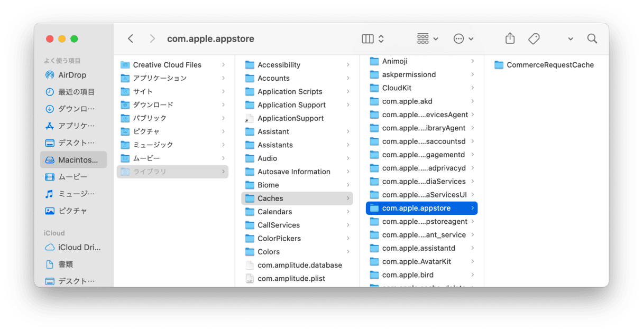Select the ミュージック folder in first column
Screen dimensions: 643x332
point(172,145)
